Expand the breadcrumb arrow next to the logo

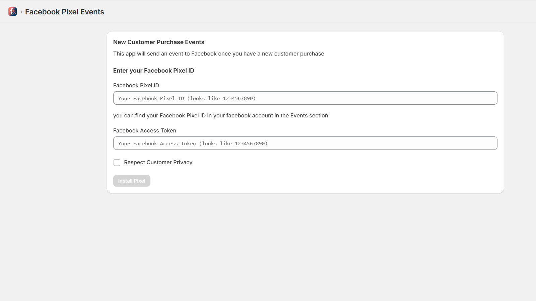pyautogui.click(x=21, y=12)
